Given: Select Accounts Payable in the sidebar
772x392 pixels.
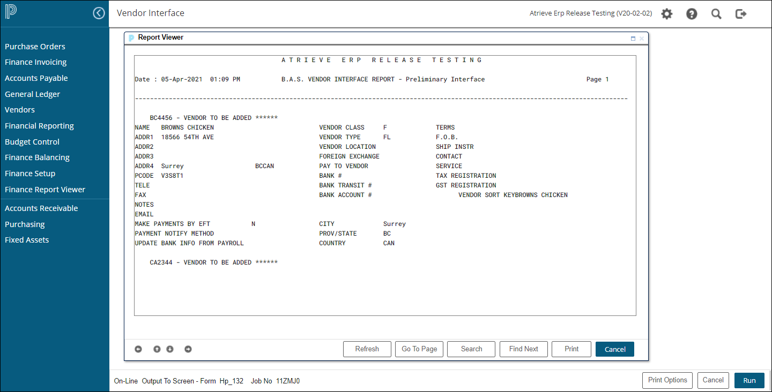Looking at the screenshot, I should click(x=36, y=78).
